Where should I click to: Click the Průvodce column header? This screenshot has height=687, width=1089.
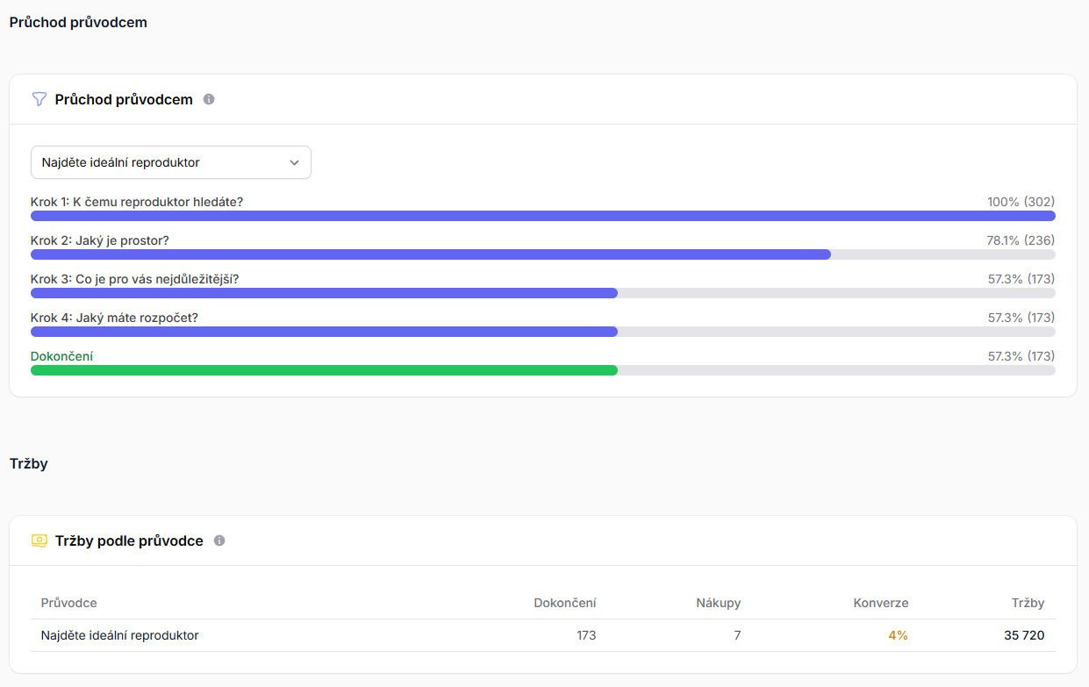pyautogui.click(x=69, y=603)
